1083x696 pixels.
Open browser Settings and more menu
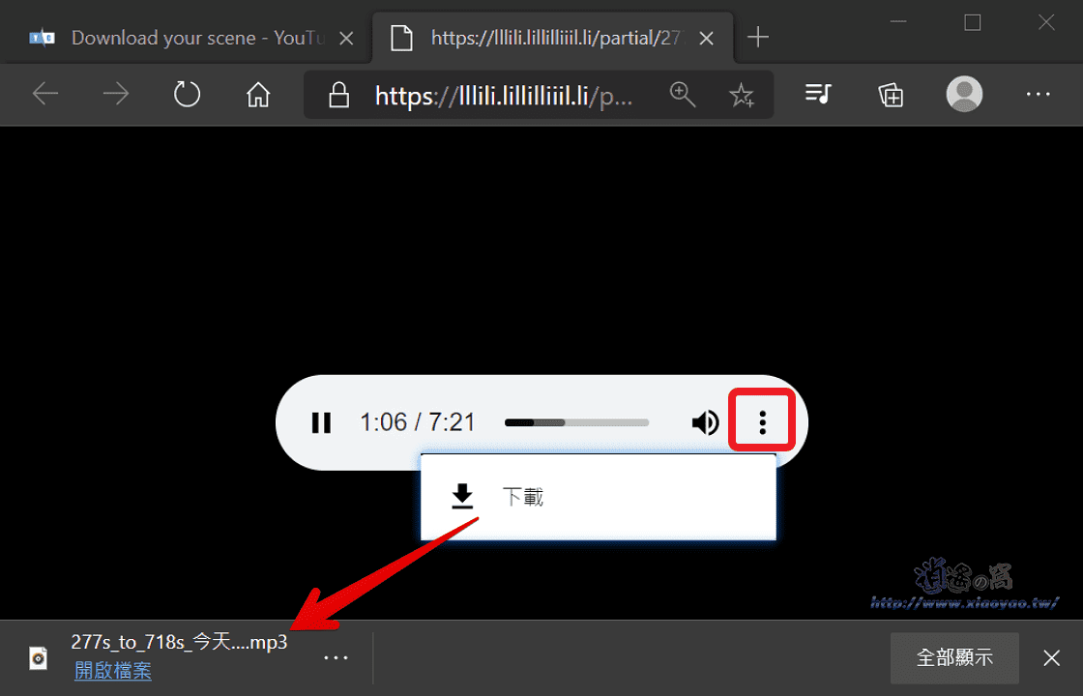1039,94
